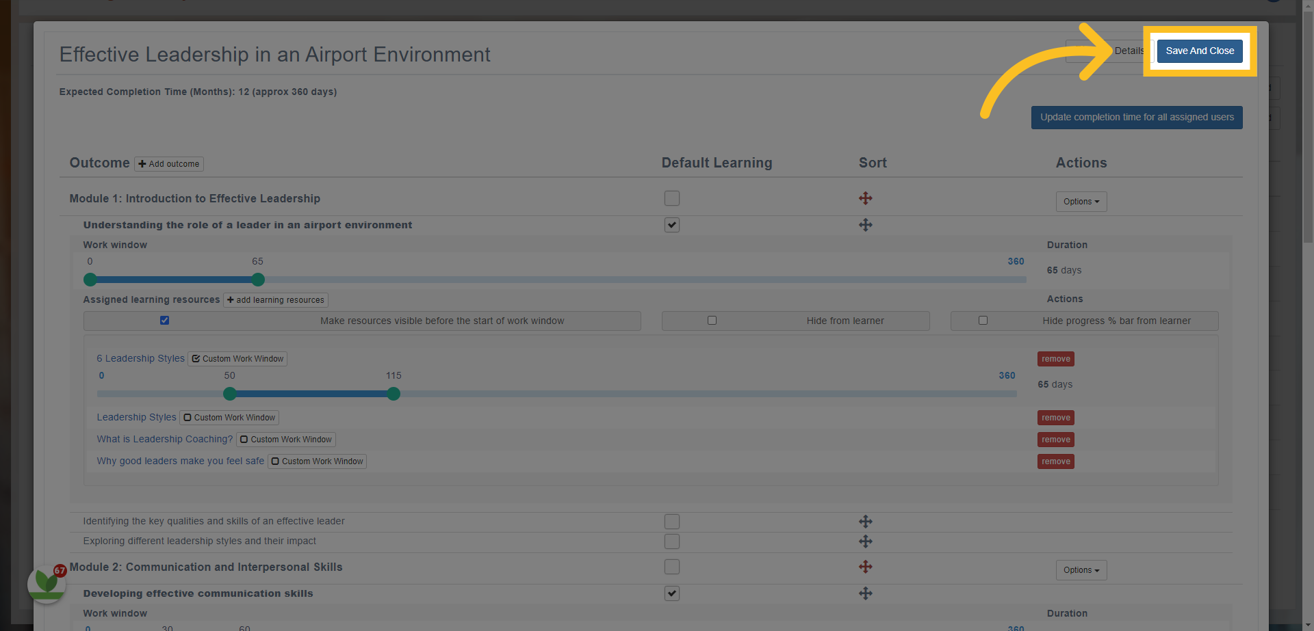The image size is (1314, 631).
Task: Click the Module 1 red sort move icon
Action: (866, 198)
